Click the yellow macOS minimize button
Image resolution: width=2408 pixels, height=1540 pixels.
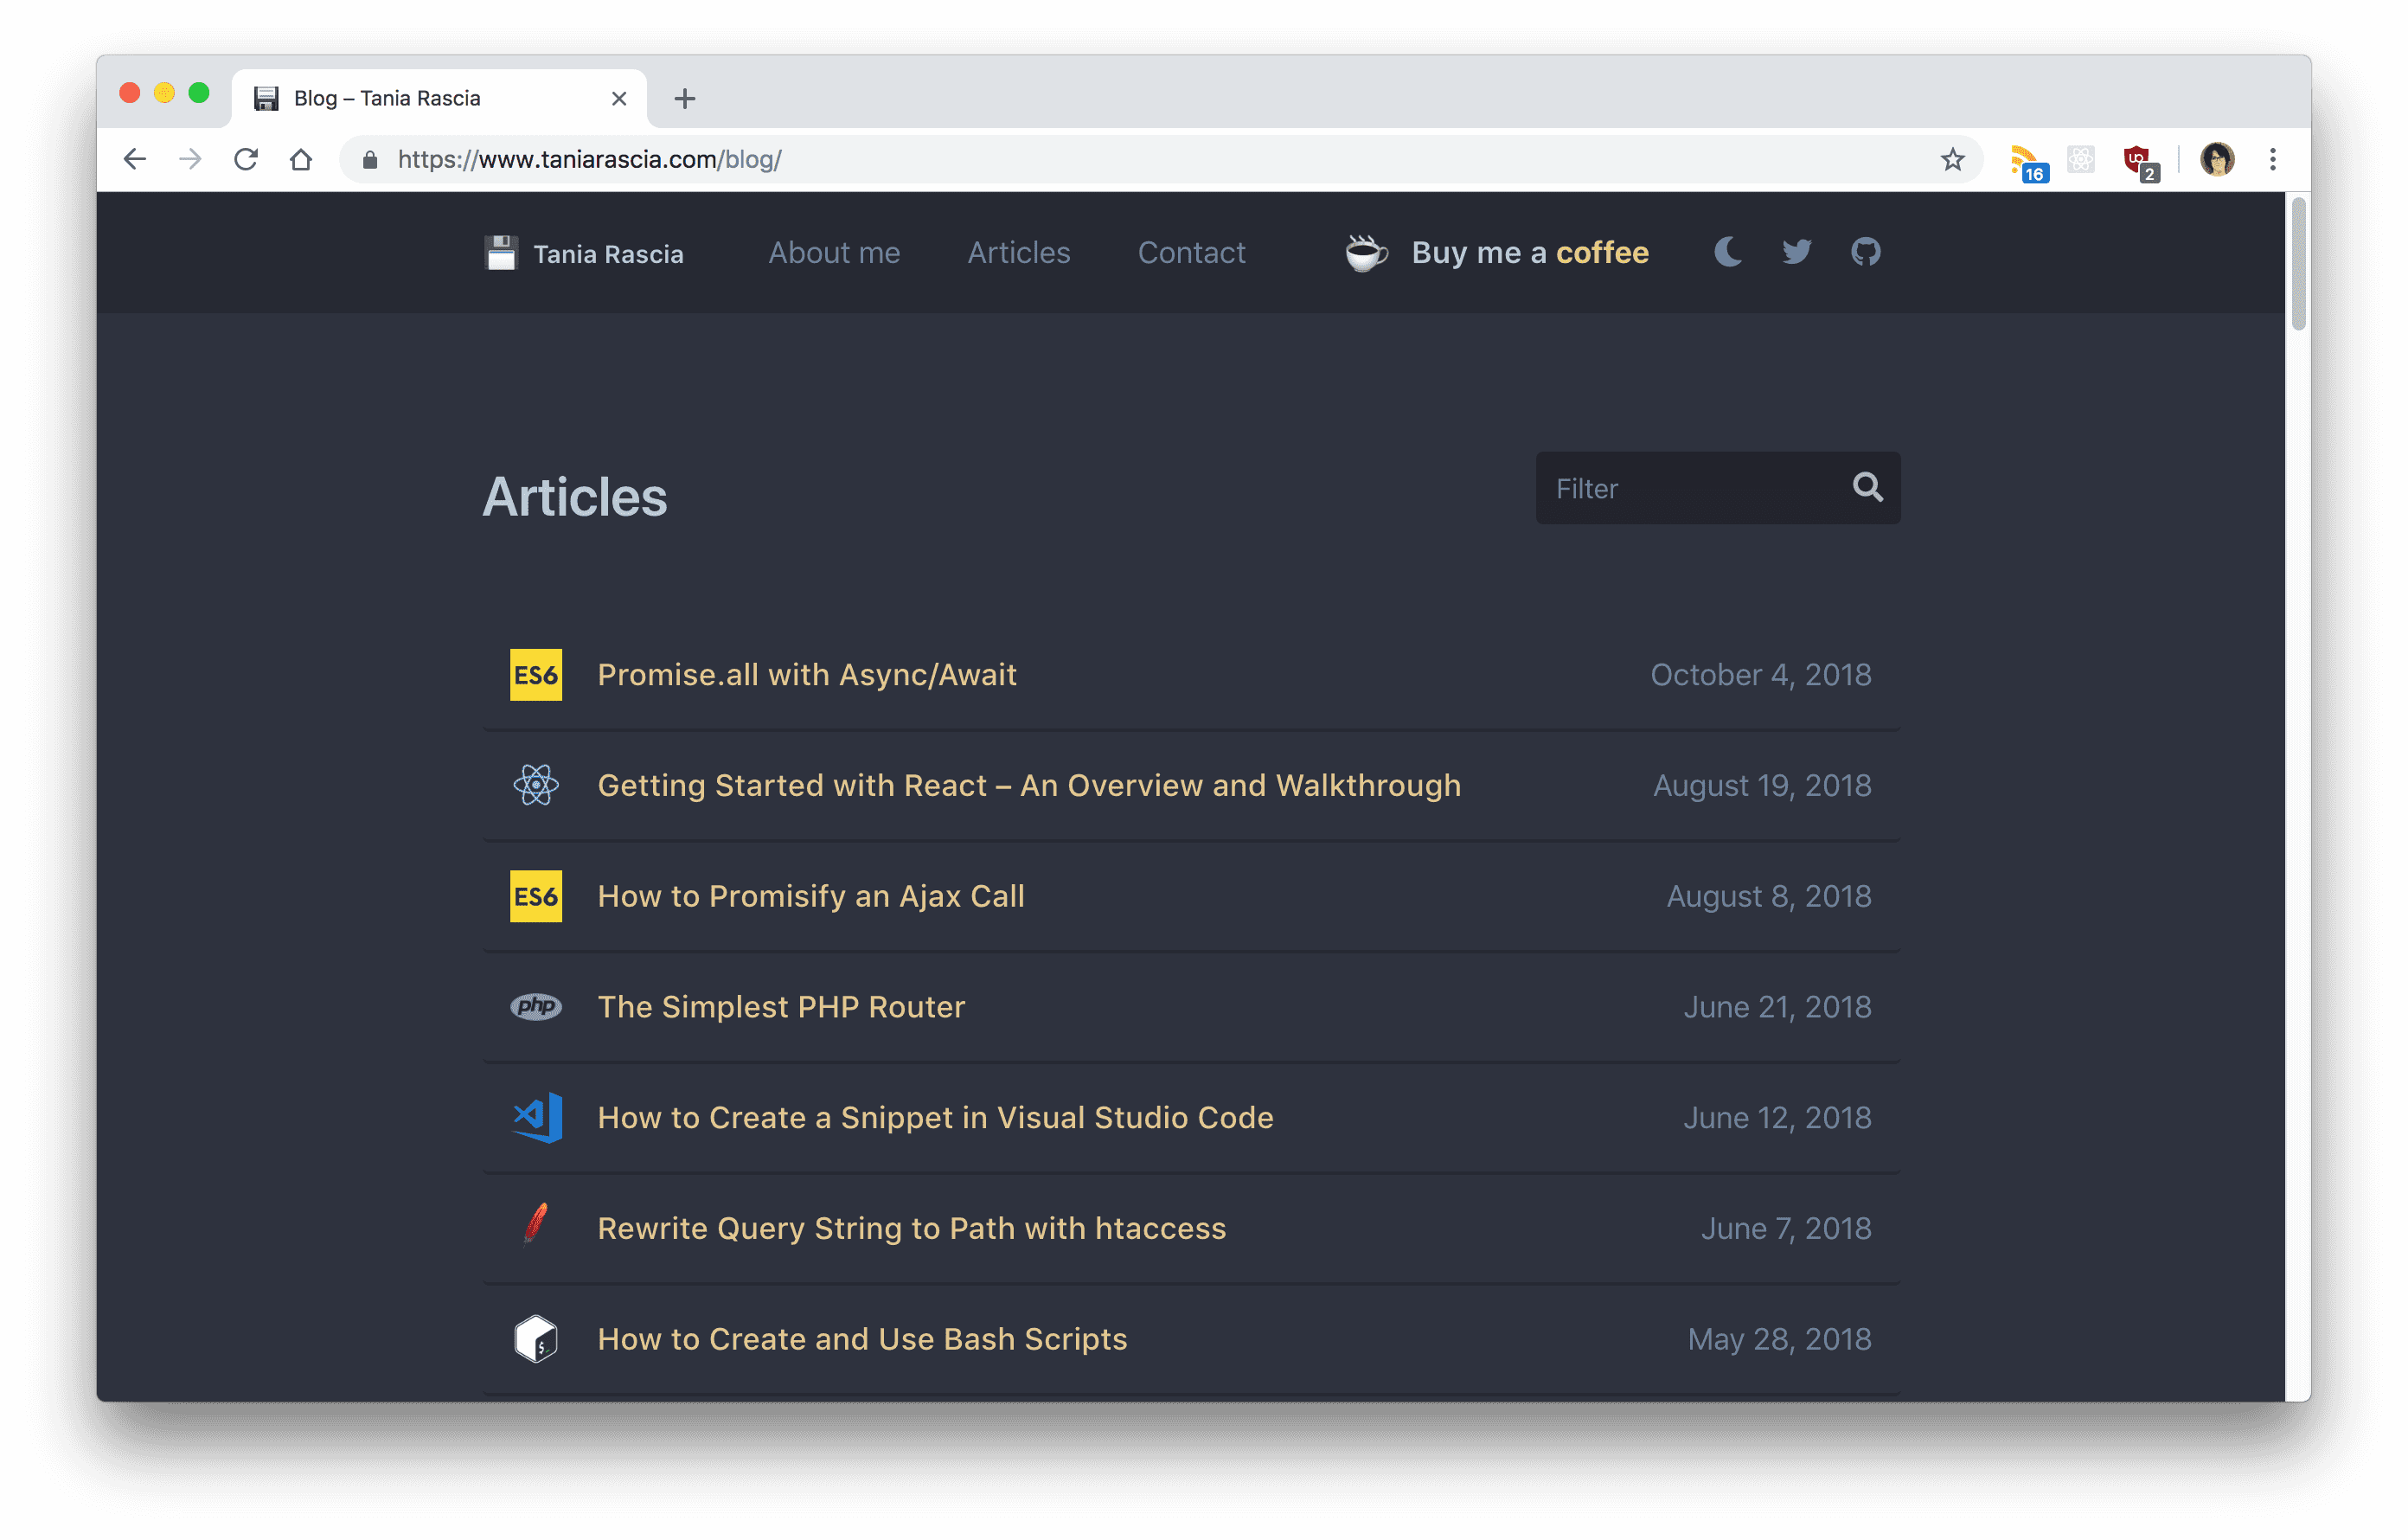tap(164, 93)
